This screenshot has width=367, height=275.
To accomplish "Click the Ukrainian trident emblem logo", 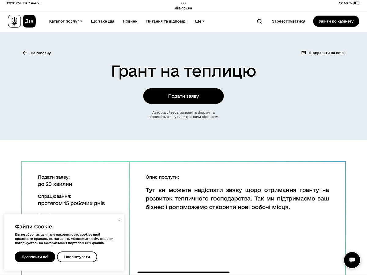I will pyautogui.click(x=14, y=21).
